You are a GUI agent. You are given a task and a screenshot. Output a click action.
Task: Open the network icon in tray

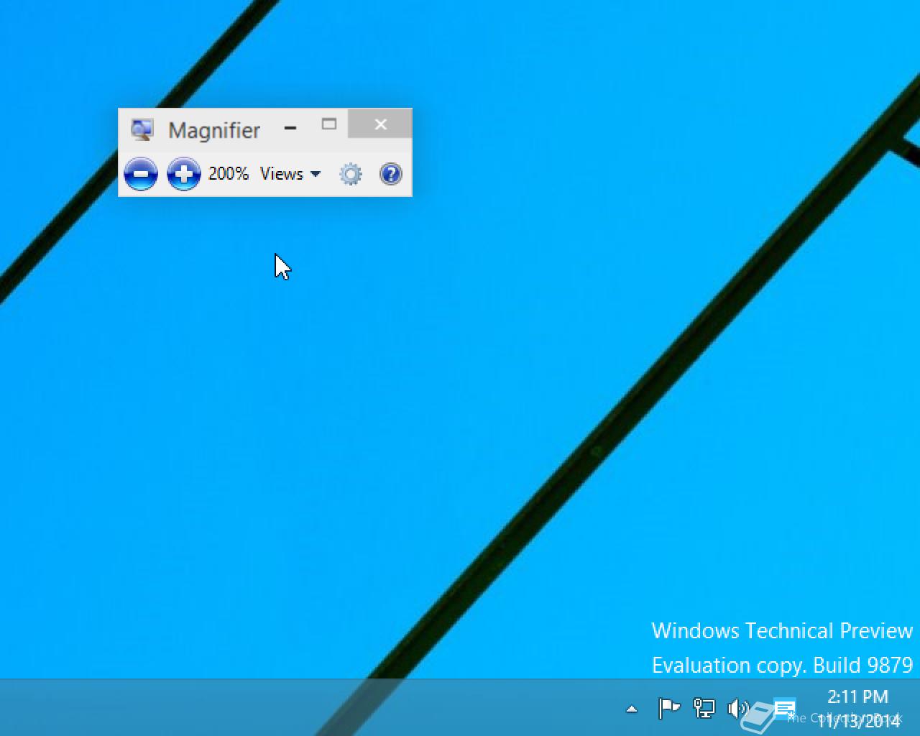(704, 709)
